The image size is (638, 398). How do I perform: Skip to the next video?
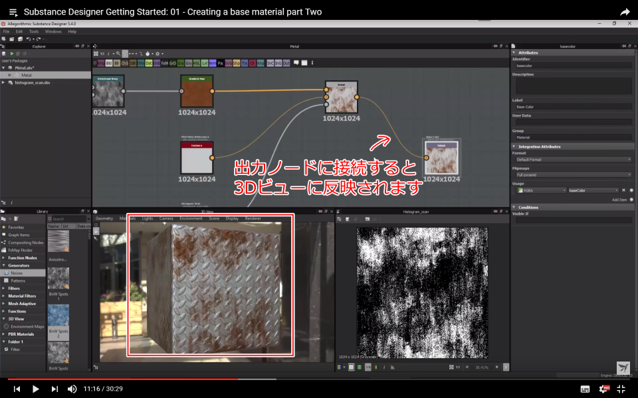point(54,389)
